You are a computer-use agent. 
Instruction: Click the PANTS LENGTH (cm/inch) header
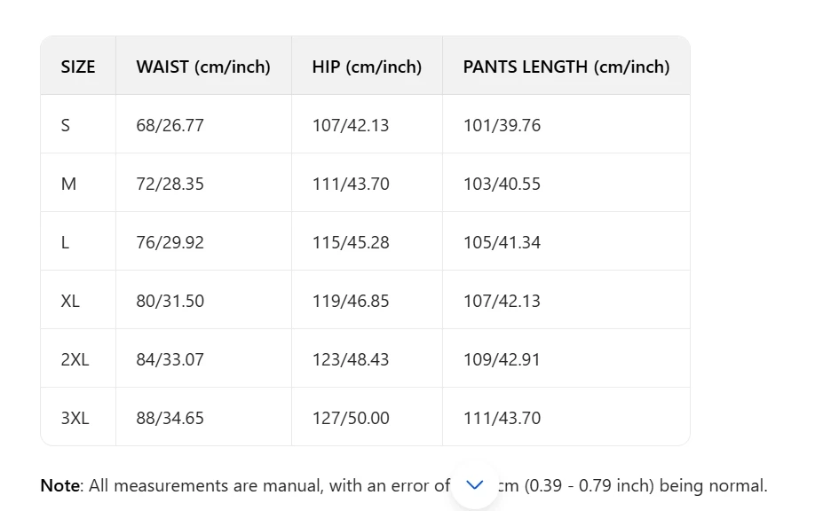click(x=566, y=67)
